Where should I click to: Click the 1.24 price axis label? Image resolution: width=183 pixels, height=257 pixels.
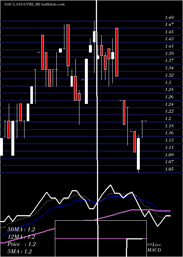point(169,104)
